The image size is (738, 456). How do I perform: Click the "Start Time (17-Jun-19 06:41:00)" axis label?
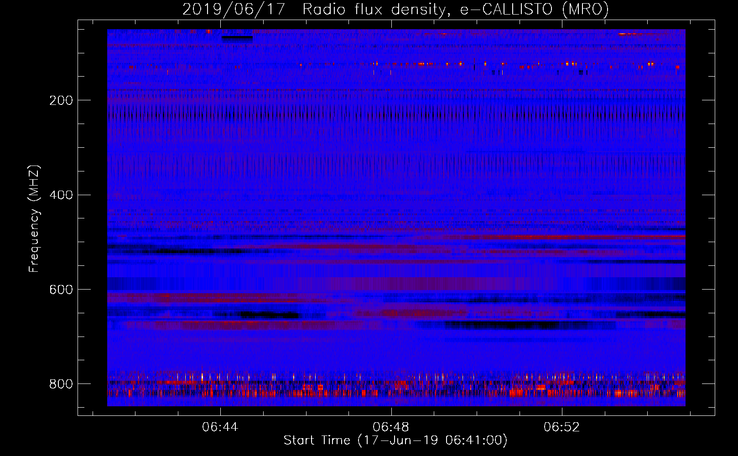(x=395, y=440)
